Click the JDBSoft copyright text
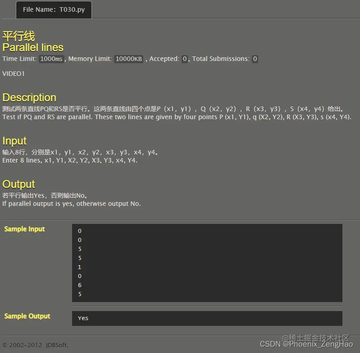Viewport: 360px width, 353px height. coord(35,345)
